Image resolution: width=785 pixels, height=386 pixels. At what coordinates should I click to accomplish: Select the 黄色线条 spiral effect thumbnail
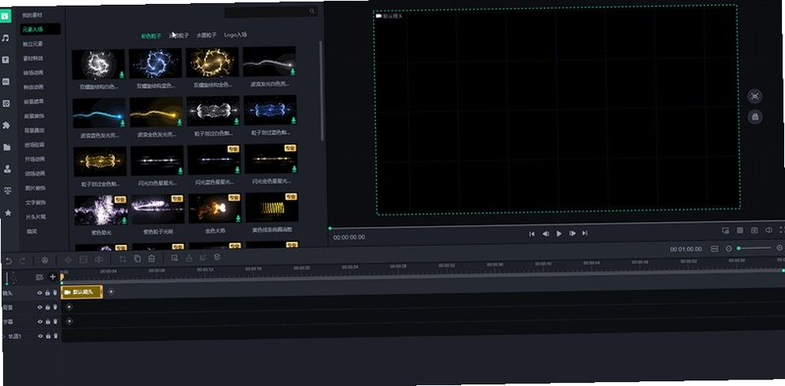click(x=273, y=207)
